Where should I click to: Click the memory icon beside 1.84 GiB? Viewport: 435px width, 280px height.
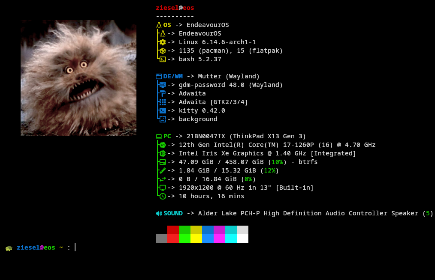(163, 170)
